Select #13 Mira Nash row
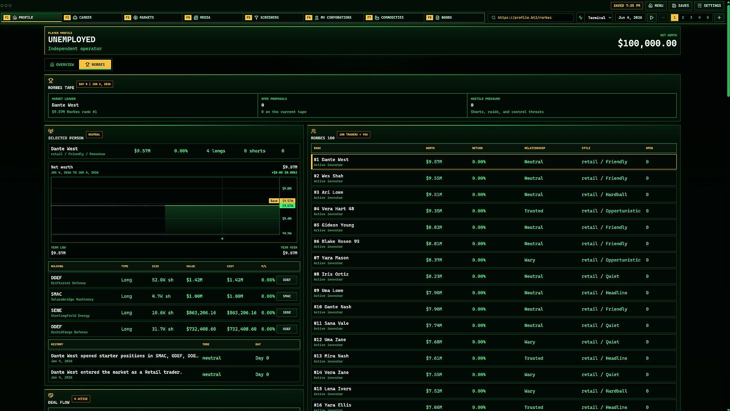The height and width of the screenshot is (411, 730). [494, 358]
